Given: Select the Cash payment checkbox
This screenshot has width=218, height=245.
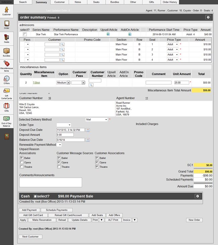Looking at the screenshot, I should pyautogui.click(x=35, y=196).
